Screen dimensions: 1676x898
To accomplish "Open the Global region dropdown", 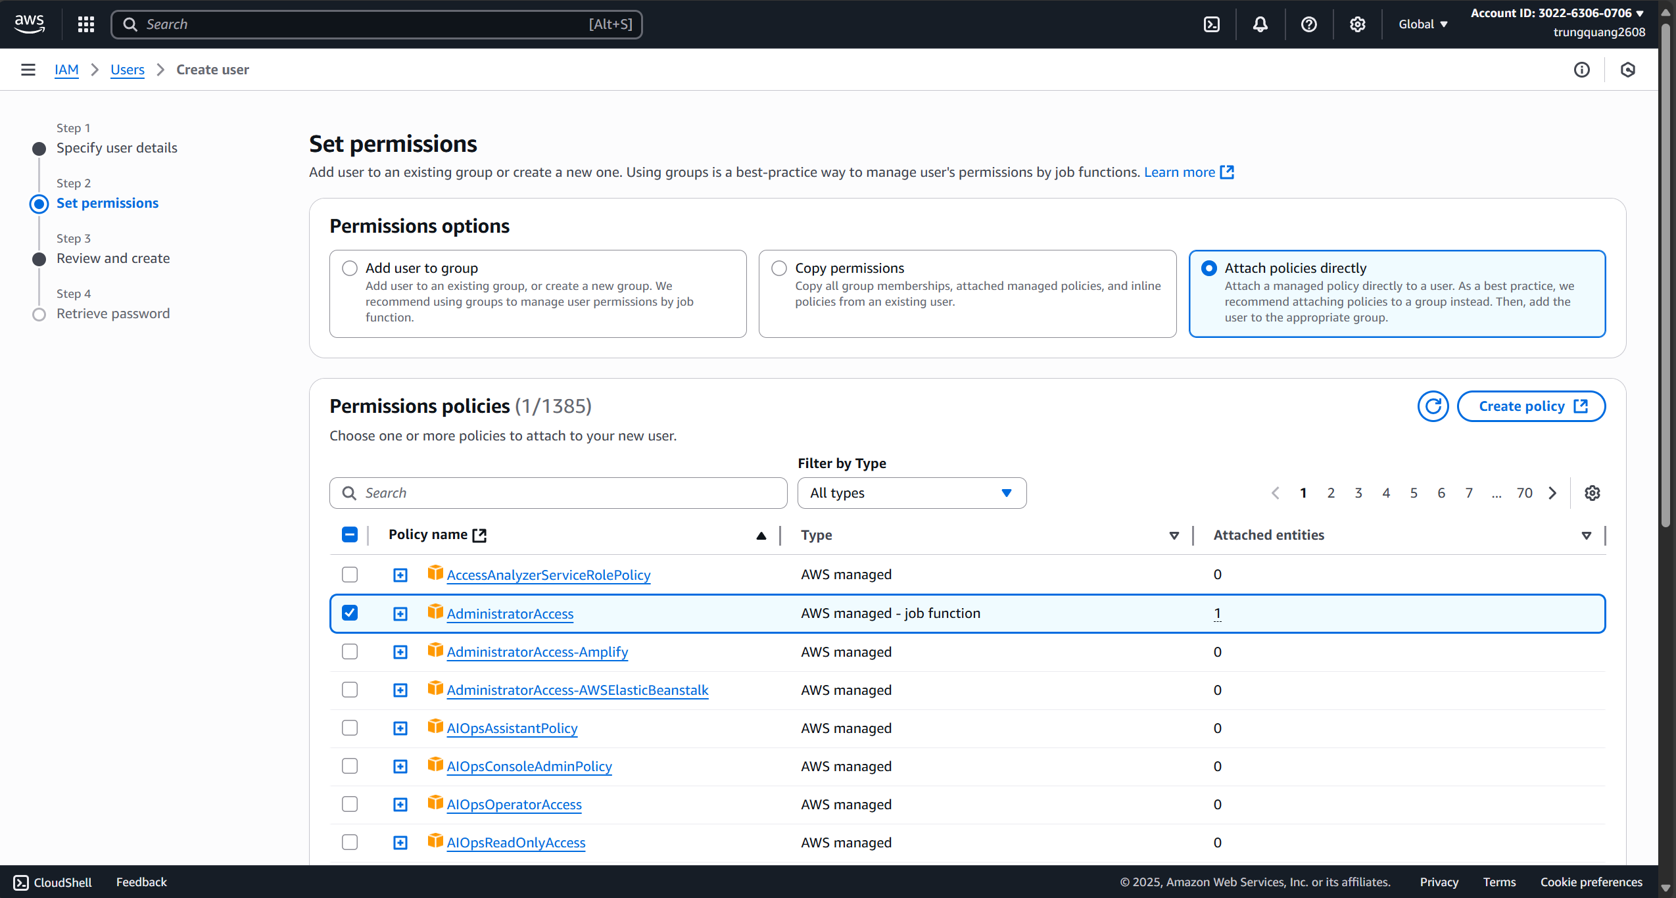I will 1423,24.
